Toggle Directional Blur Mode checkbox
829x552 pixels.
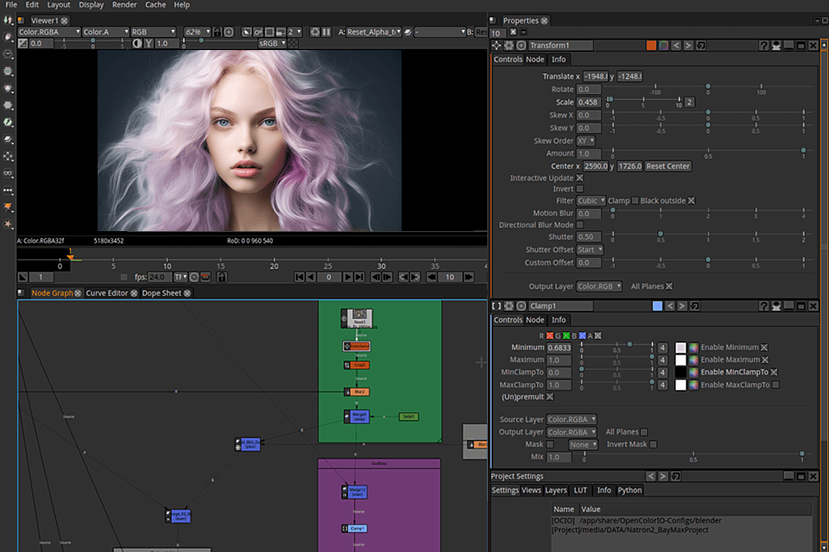[x=580, y=224]
